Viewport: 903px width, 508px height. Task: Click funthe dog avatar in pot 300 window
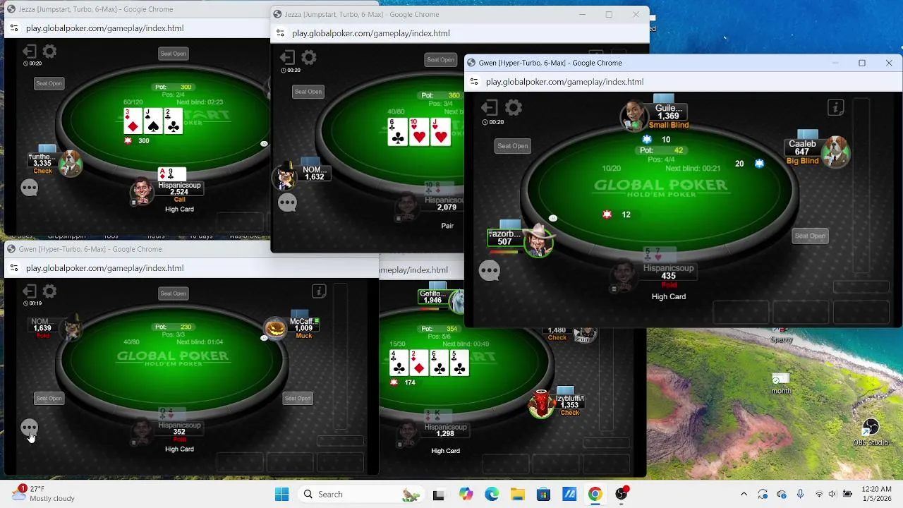click(70, 163)
